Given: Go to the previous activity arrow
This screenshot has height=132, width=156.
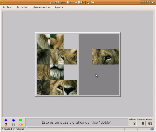Looking at the screenshot, I should (6, 120).
